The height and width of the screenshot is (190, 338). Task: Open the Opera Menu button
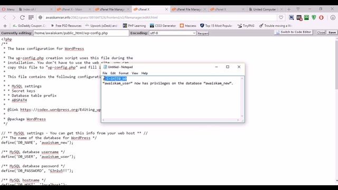click(8, 9)
